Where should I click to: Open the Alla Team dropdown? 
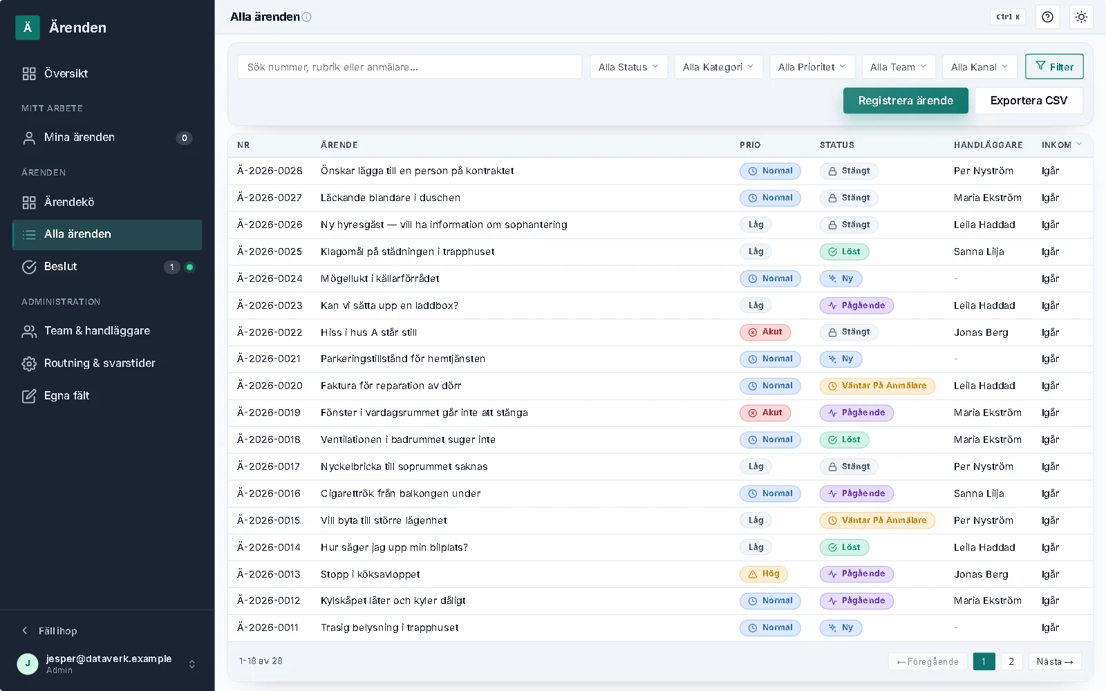point(899,67)
